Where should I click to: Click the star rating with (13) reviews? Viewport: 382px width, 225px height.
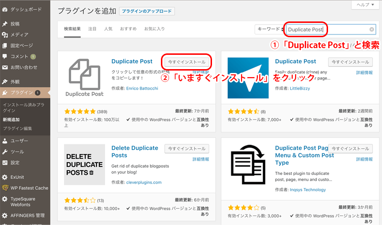coord(80,200)
